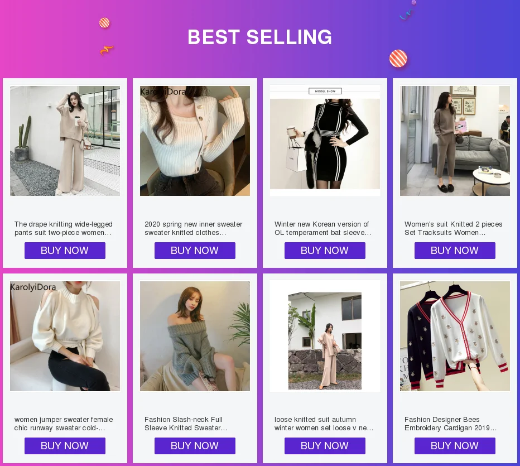The image size is (520, 466).
Task: Click BUY NOW under Winter new Korean version
Action: click(325, 251)
